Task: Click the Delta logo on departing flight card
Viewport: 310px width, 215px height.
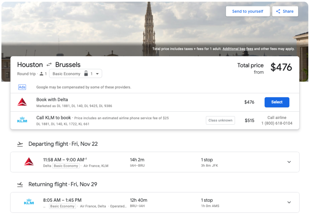Action: [x=29, y=161]
